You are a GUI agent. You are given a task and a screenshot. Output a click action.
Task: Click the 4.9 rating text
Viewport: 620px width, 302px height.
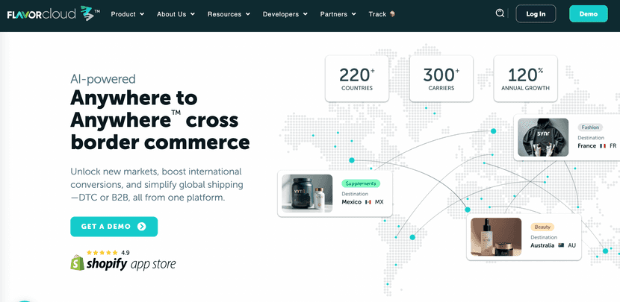click(x=125, y=253)
